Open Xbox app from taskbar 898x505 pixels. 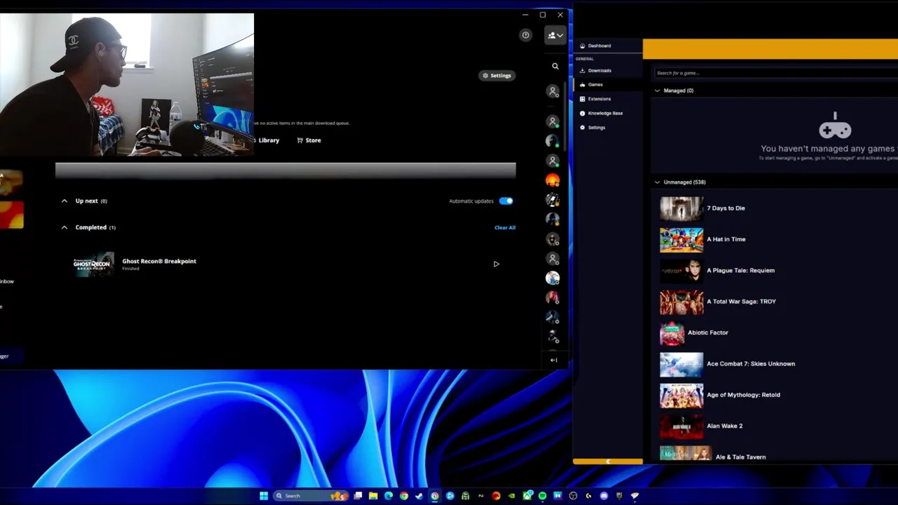click(x=528, y=496)
